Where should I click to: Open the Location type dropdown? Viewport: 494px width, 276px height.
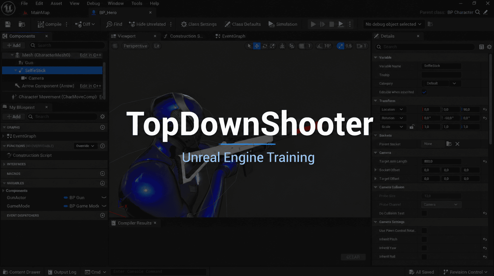click(x=392, y=109)
